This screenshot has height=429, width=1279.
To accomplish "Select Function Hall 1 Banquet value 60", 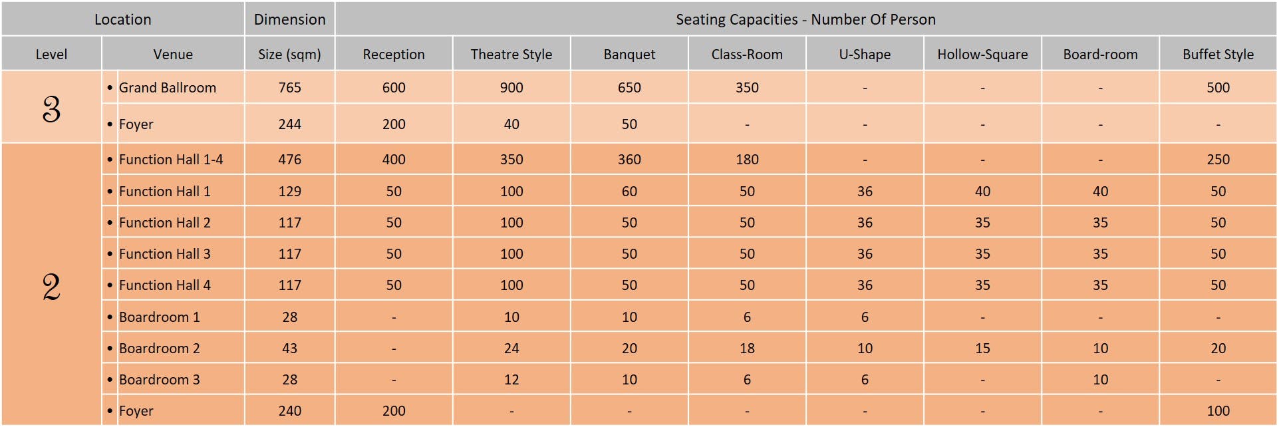I will (x=629, y=191).
